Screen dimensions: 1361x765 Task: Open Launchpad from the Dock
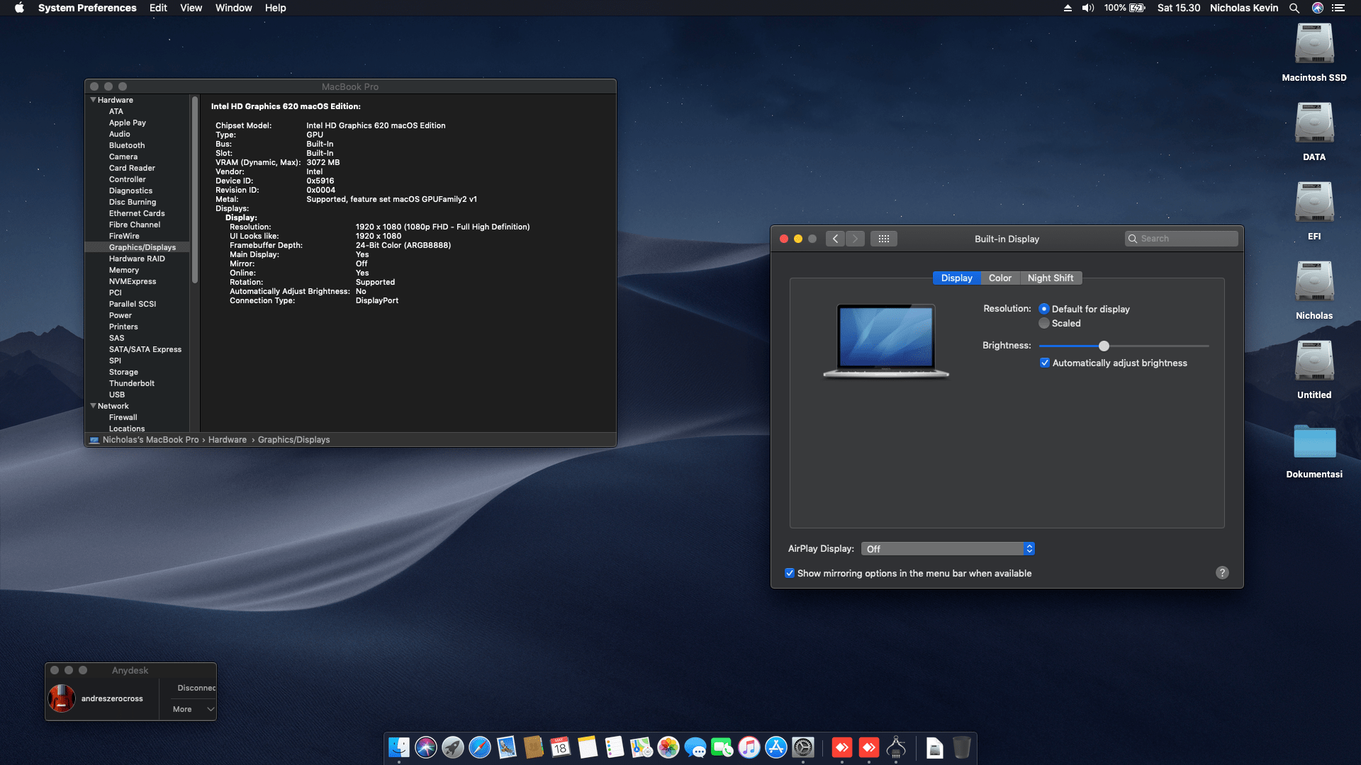[453, 747]
